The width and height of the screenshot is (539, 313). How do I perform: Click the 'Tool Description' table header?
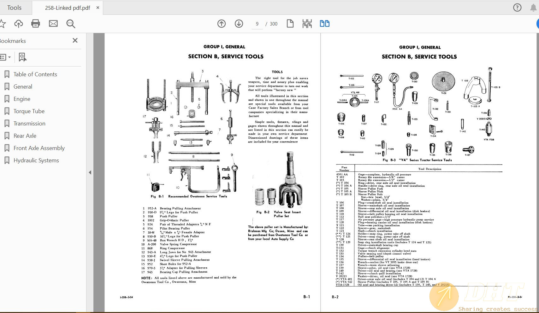pos(429,169)
